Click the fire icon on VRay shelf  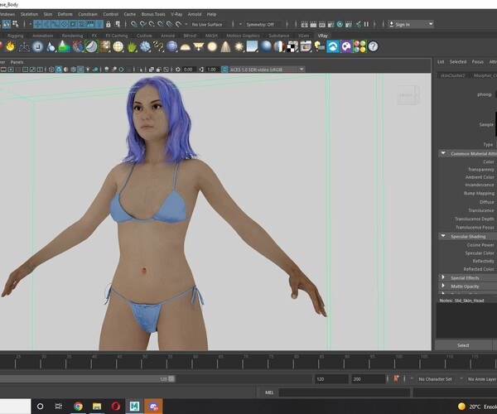(x=10, y=46)
